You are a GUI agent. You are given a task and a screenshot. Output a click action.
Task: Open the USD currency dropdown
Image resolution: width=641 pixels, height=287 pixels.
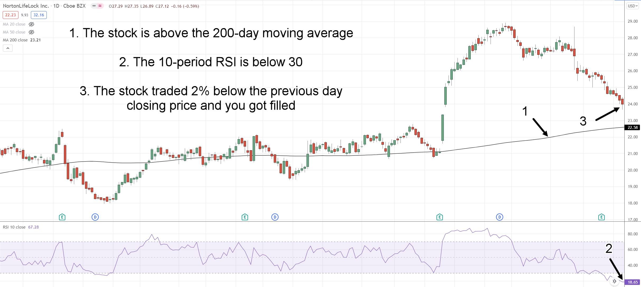pyautogui.click(x=633, y=6)
